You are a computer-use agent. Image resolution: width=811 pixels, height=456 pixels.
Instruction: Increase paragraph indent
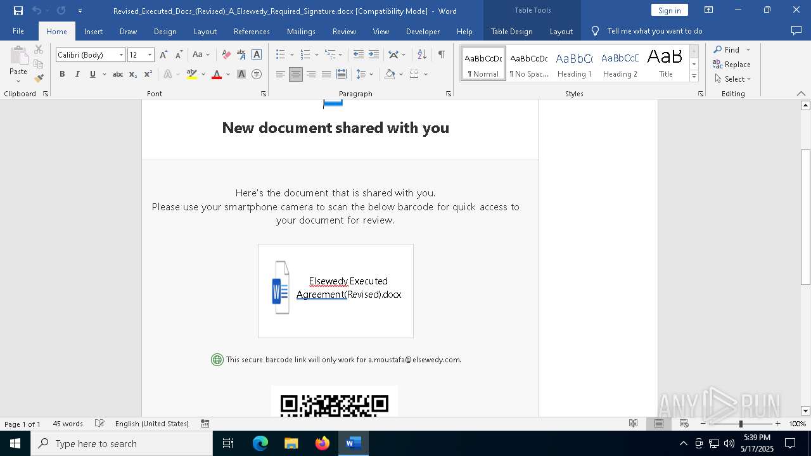coord(374,55)
